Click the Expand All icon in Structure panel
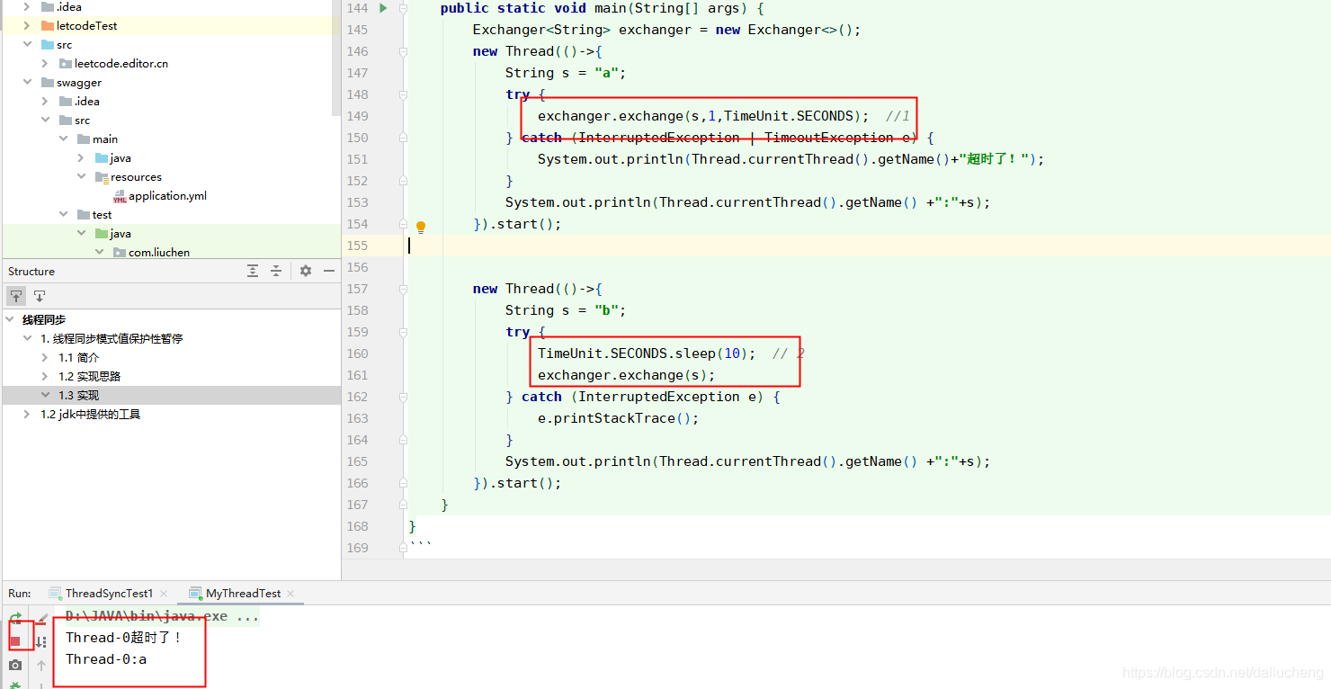The image size is (1331, 689). [253, 271]
